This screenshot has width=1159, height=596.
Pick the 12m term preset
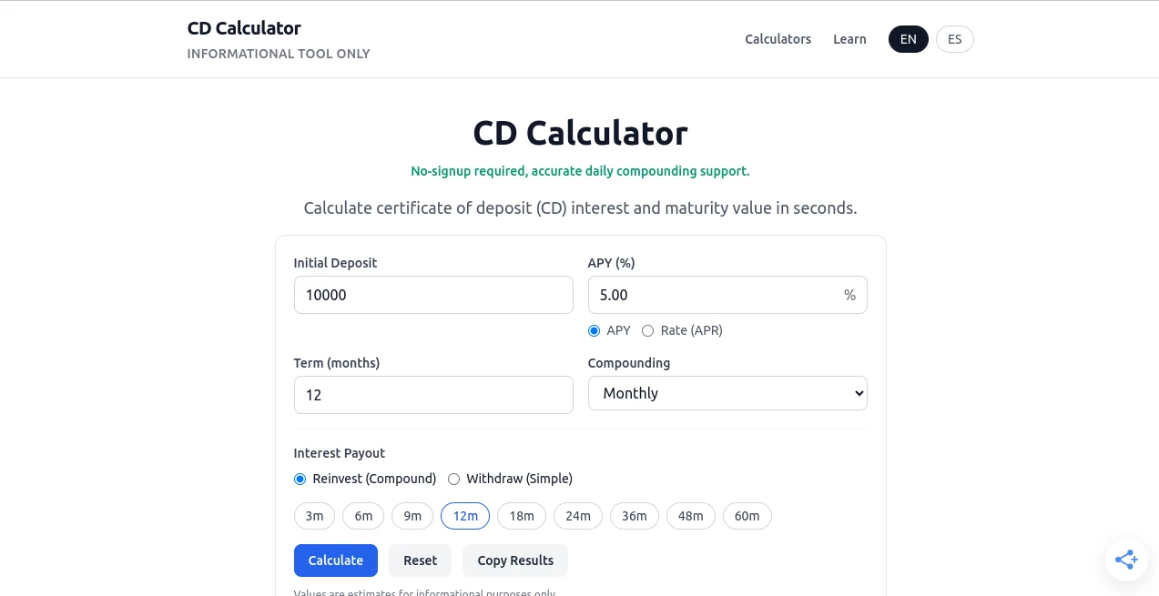click(x=465, y=516)
